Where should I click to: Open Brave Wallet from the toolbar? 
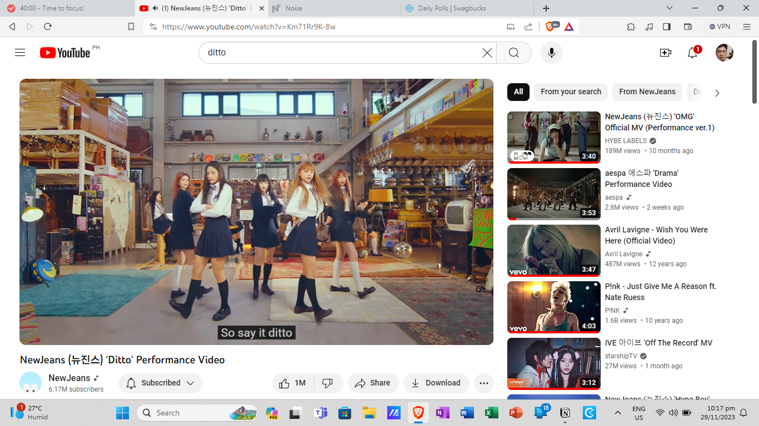pyautogui.click(x=687, y=27)
